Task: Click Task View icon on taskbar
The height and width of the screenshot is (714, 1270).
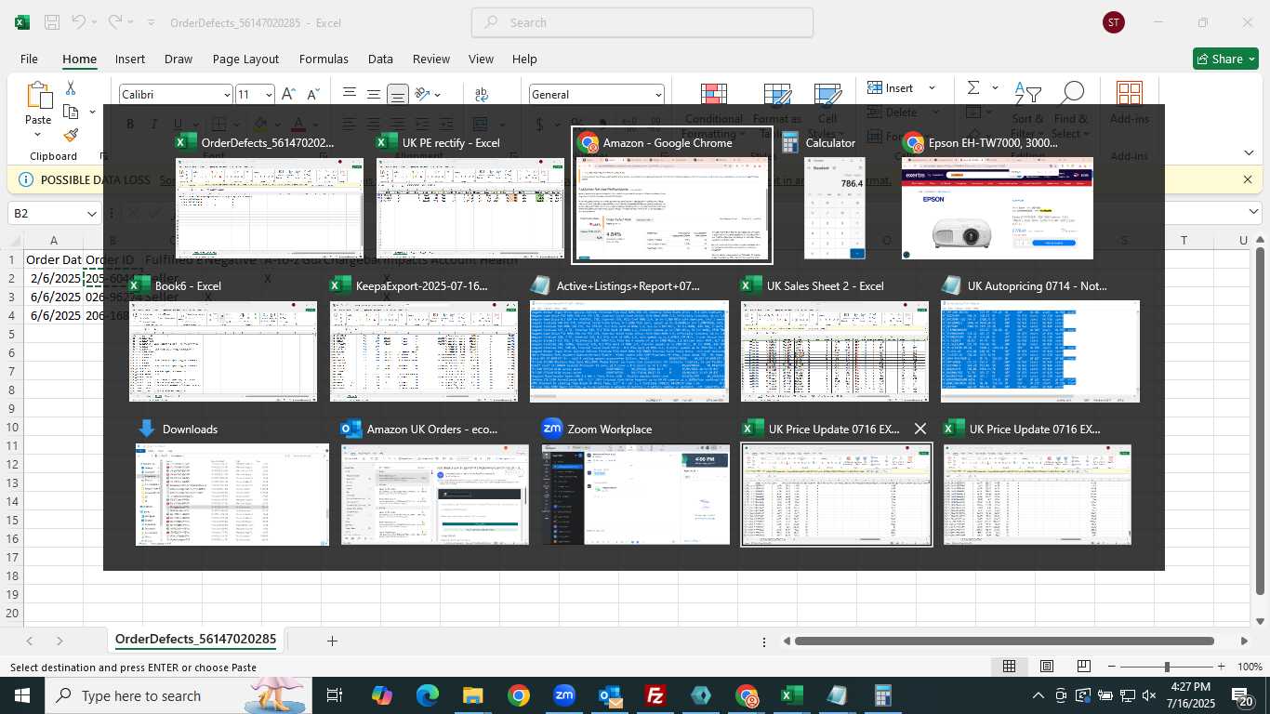Action: tap(335, 695)
